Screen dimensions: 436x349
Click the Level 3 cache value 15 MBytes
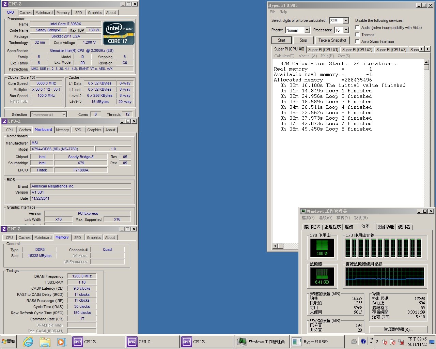[100, 102]
